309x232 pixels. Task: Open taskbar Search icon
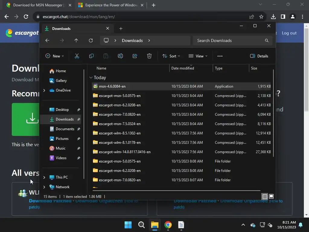(x=141, y=225)
